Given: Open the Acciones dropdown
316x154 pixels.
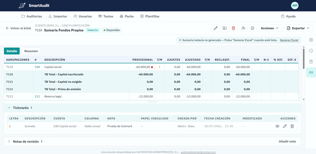Looking at the screenshot, I should tap(270, 28).
